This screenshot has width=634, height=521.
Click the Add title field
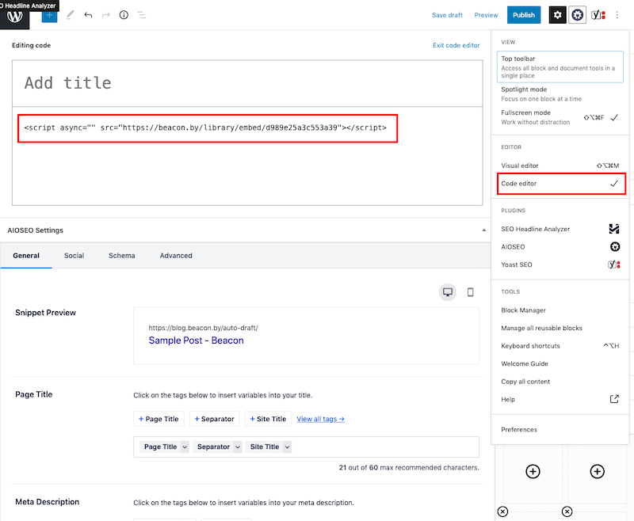click(x=247, y=83)
